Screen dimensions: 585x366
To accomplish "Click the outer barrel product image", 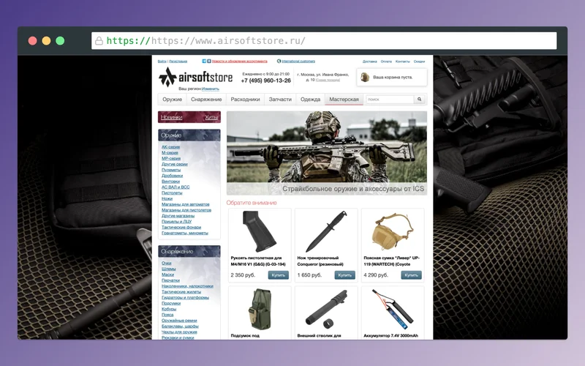I will click(326, 309).
